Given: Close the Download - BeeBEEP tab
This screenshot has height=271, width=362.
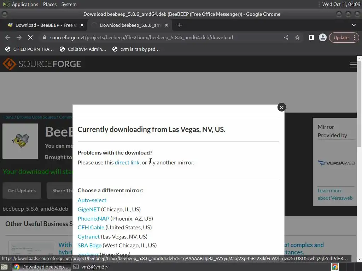Looking at the screenshot, I should click(82, 25).
